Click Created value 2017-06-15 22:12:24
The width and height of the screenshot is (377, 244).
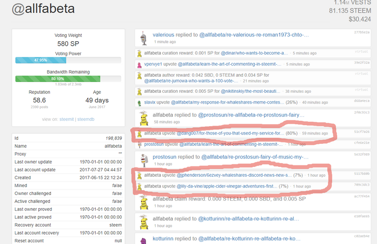pos(101,178)
